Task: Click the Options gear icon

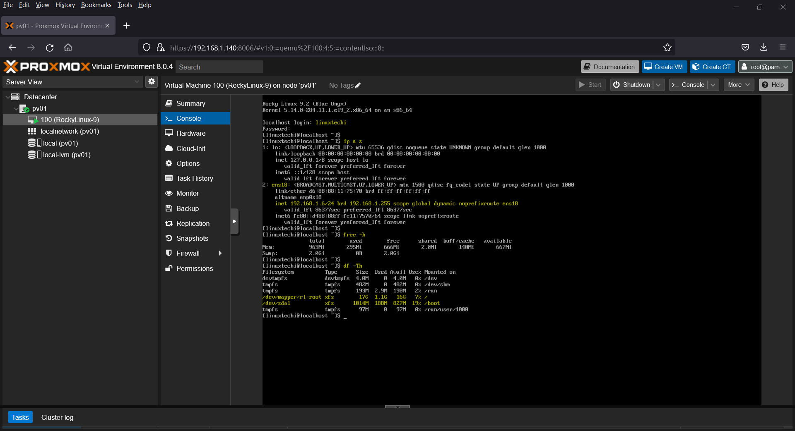Action: [169, 163]
